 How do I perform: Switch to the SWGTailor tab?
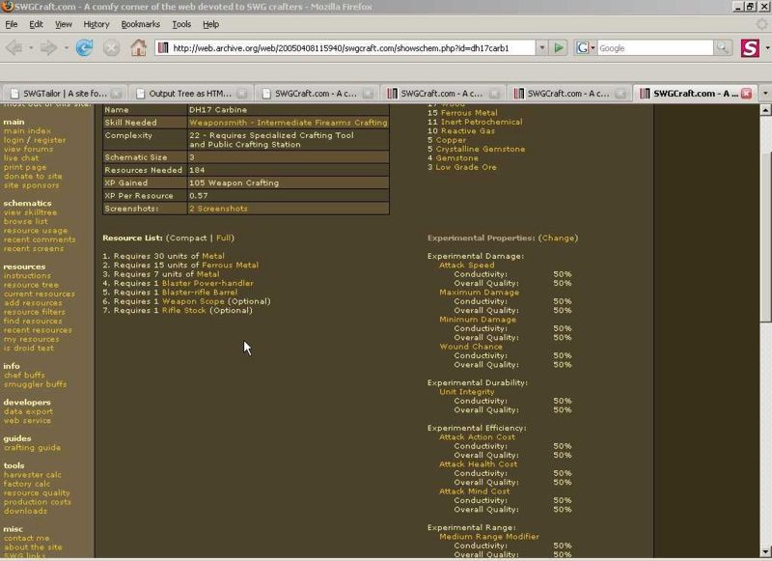click(x=58, y=94)
